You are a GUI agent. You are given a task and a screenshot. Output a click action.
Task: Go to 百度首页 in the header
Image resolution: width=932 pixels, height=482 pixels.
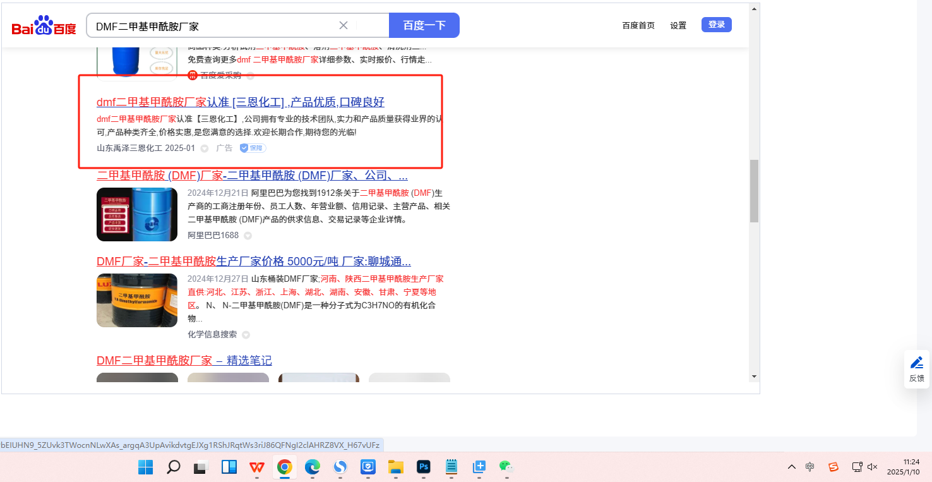pos(638,25)
